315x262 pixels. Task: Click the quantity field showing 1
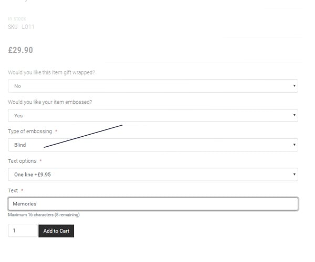click(23, 231)
